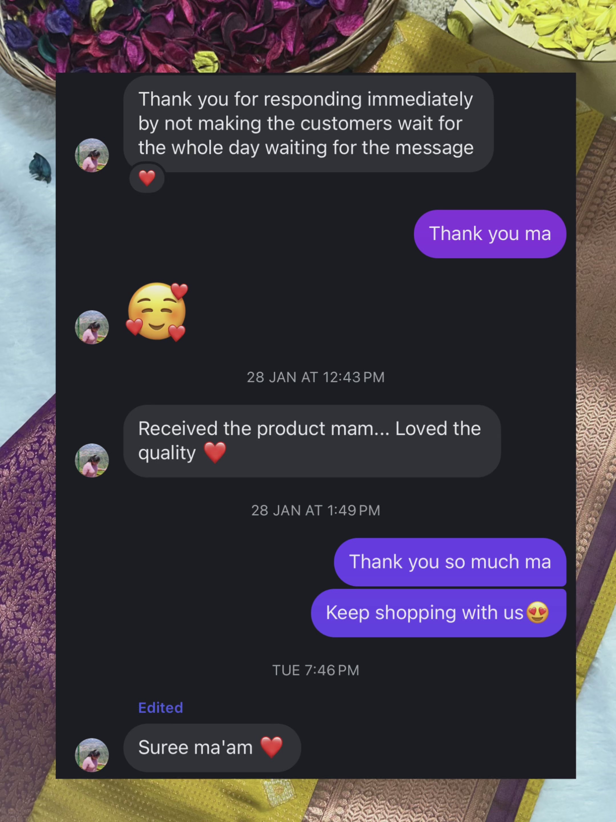Tap the smiling face with hearts emoji
This screenshot has height=822, width=616.
tap(157, 312)
